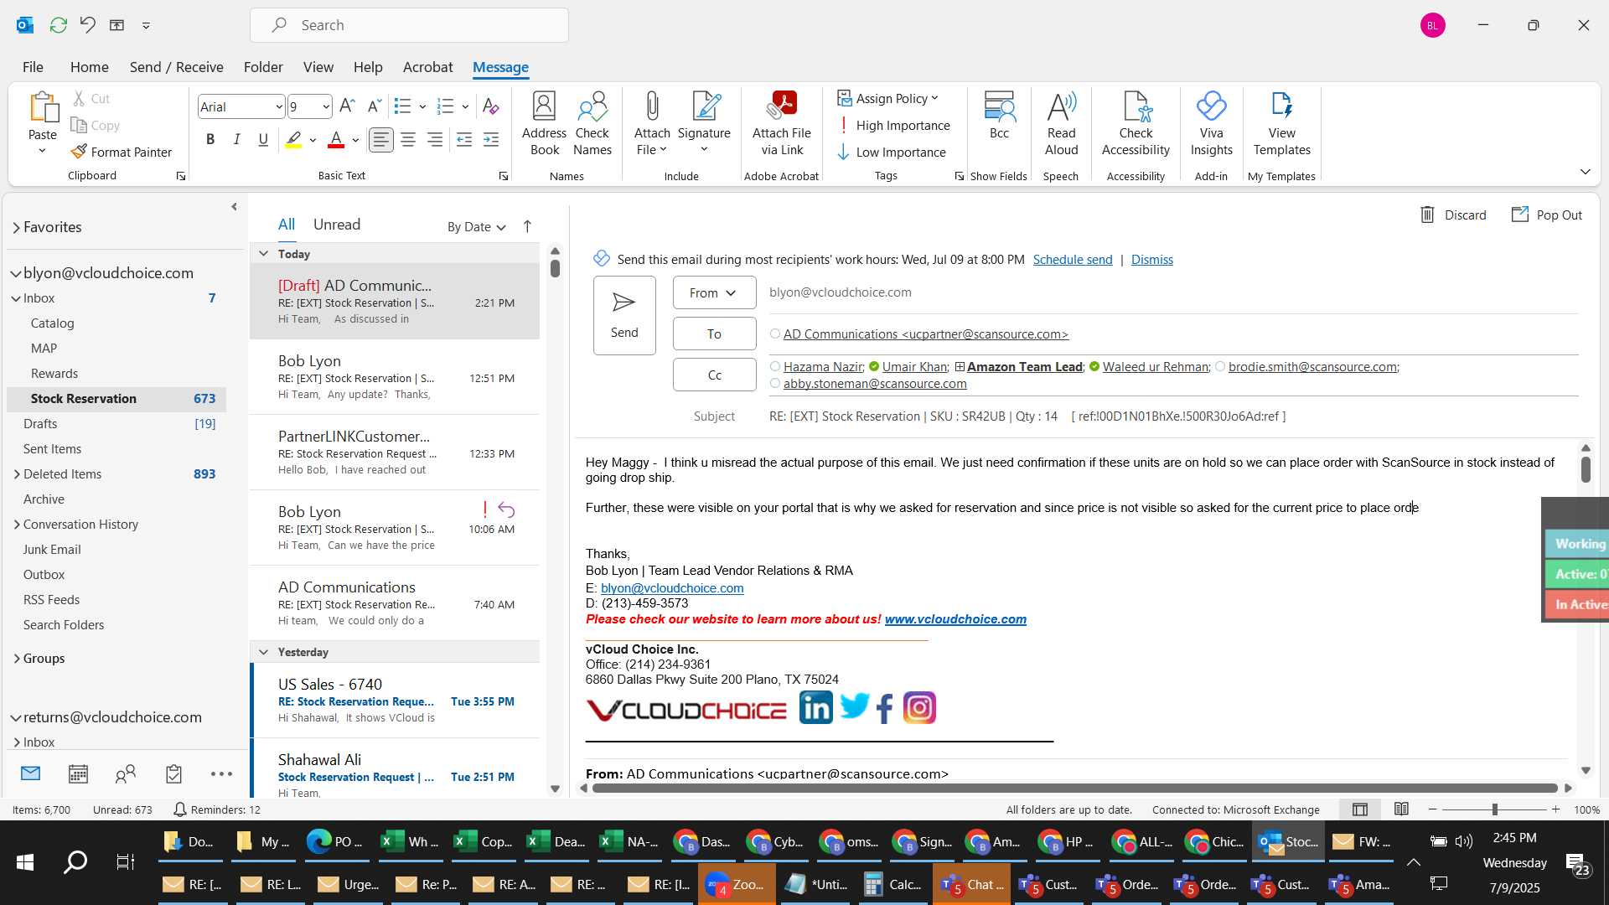Adjust the zoom slider in status bar
Screen dimensions: 1609x905
1494,809
